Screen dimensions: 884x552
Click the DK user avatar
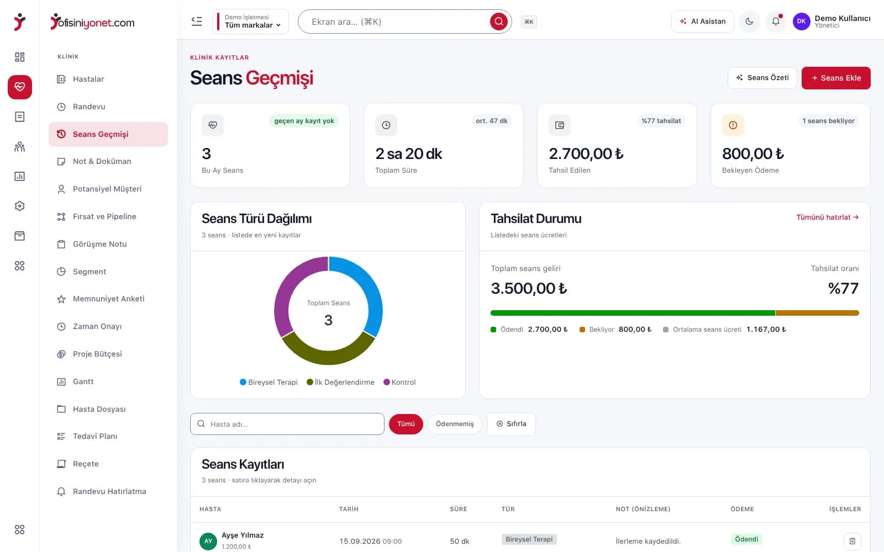pos(801,22)
